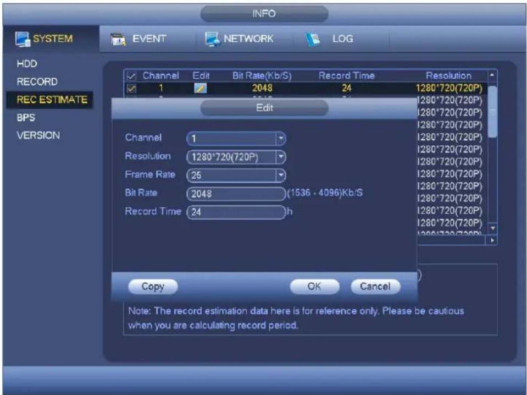Toggle the select-all checkbox in table header
527x395 pixels.
pos(131,76)
